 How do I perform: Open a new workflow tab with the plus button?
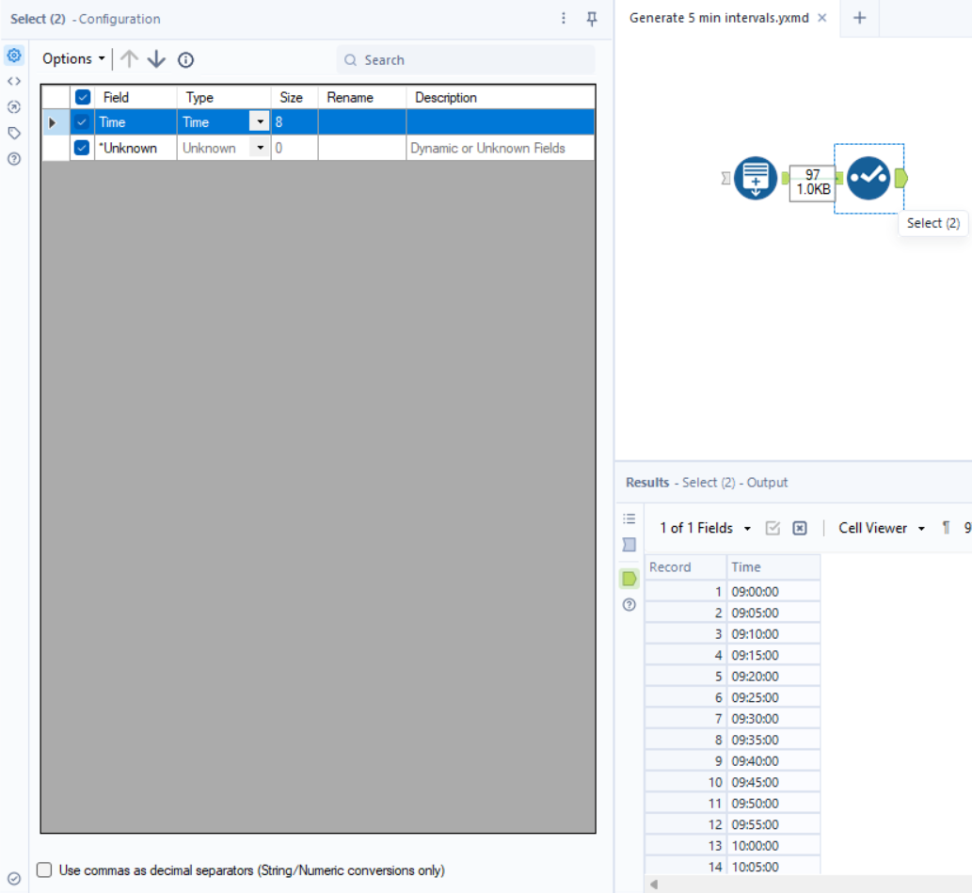coord(858,18)
